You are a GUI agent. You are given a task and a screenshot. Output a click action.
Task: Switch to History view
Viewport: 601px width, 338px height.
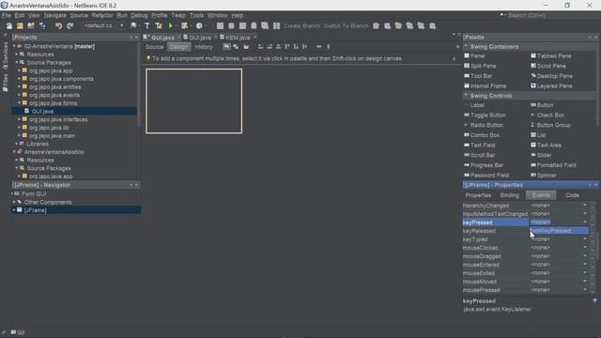point(204,47)
